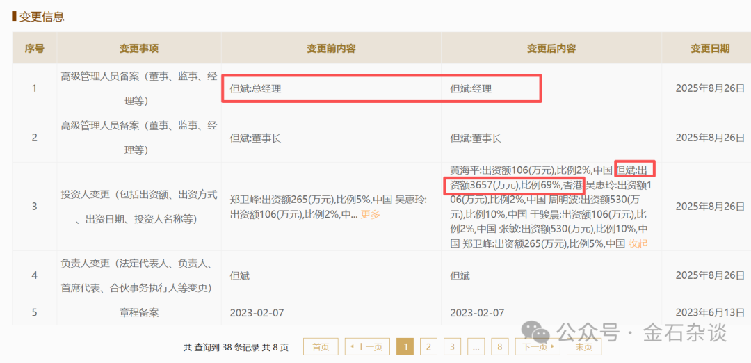
Task: Click the 序号 column header
Action: click(x=35, y=49)
